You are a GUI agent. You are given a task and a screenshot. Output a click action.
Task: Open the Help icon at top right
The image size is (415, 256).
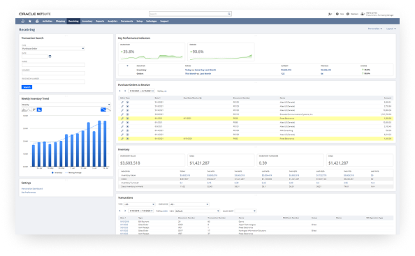[337, 14]
